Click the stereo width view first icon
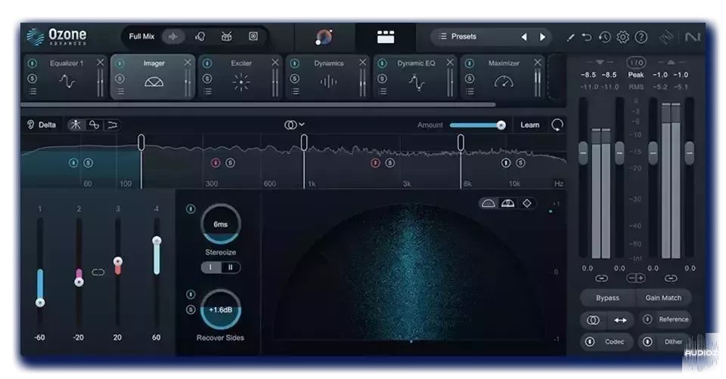 [76, 125]
